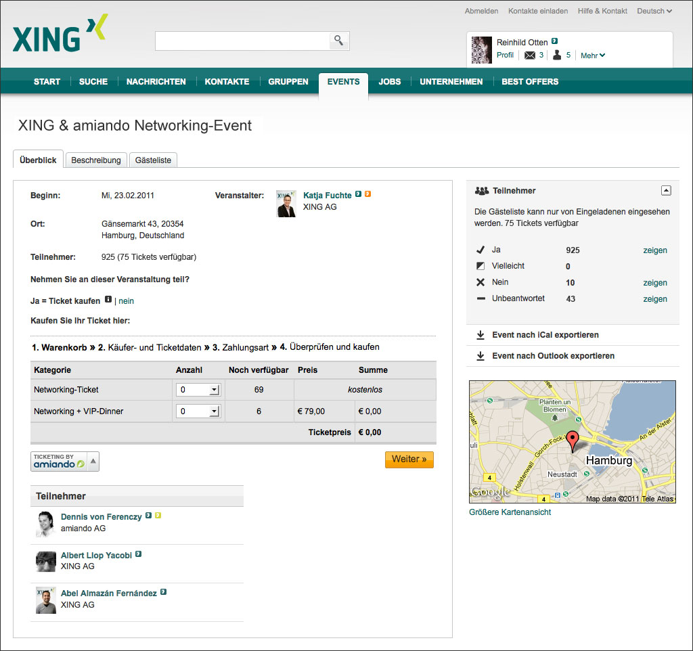Click the Ja checkmark icon
The width and height of the screenshot is (693, 651).
(x=480, y=250)
